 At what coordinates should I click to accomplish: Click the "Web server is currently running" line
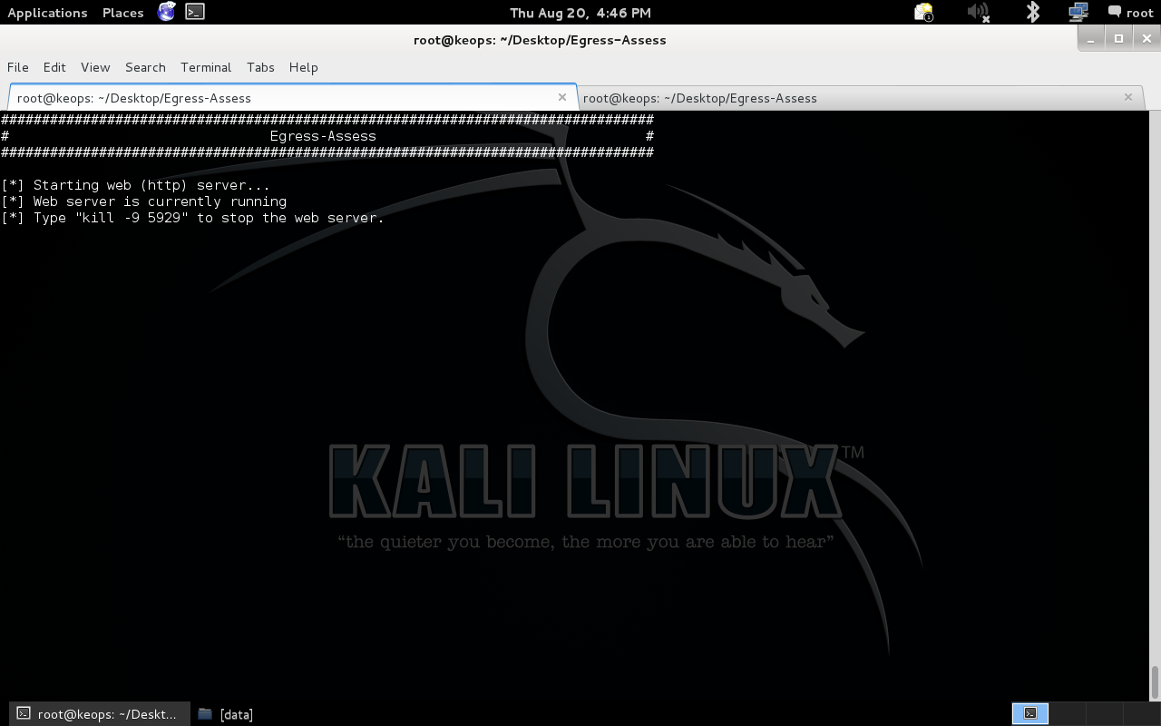[144, 201]
